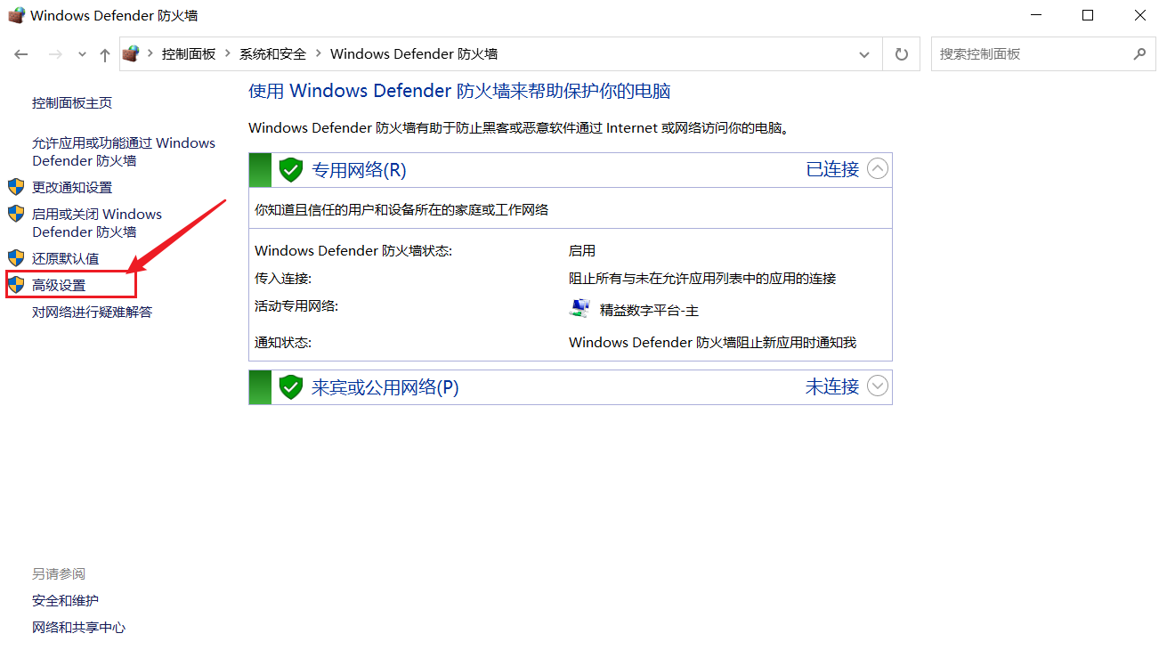Screen dimensions: 1167x658
Task: Click the back navigation arrow
Action: (21, 54)
